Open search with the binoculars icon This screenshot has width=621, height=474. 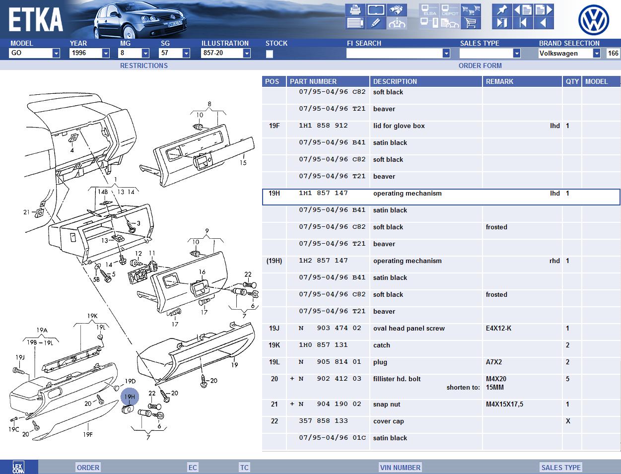coord(397,10)
